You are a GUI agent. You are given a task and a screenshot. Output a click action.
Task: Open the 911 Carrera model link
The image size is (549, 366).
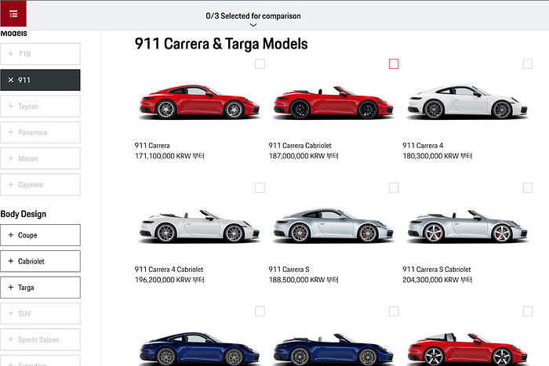pyautogui.click(x=152, y=146)
